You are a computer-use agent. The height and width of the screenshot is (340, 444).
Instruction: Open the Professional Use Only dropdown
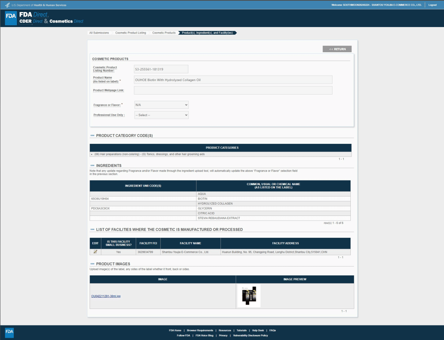pos(161,115)
